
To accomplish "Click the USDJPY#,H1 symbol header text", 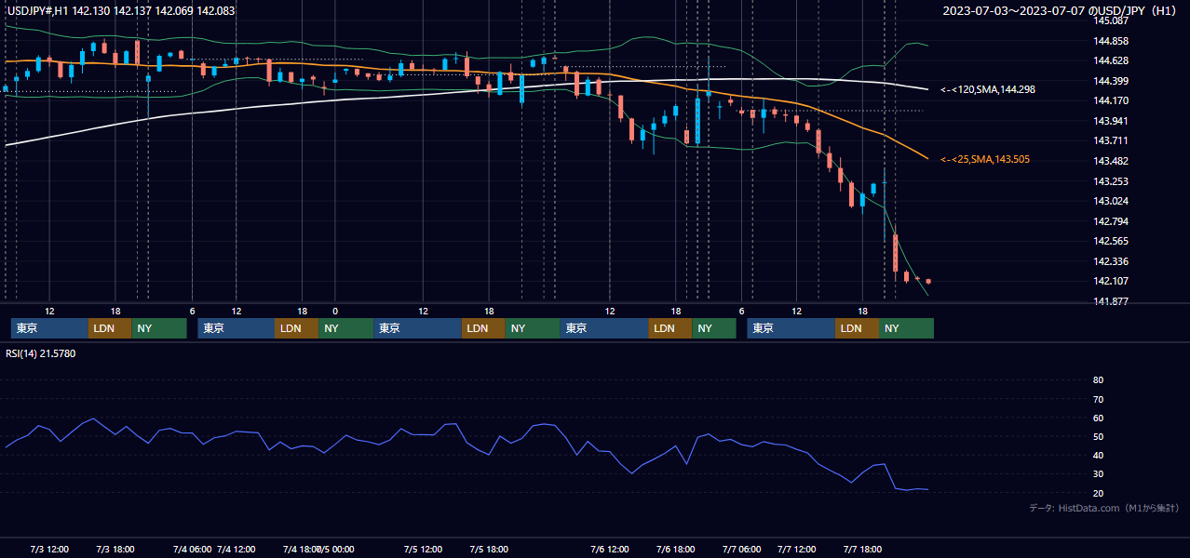I will point(120,11).
